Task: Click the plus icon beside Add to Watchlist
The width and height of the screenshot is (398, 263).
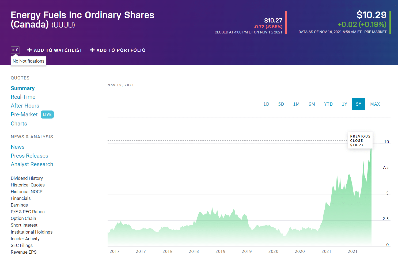Action: point(30,50)
